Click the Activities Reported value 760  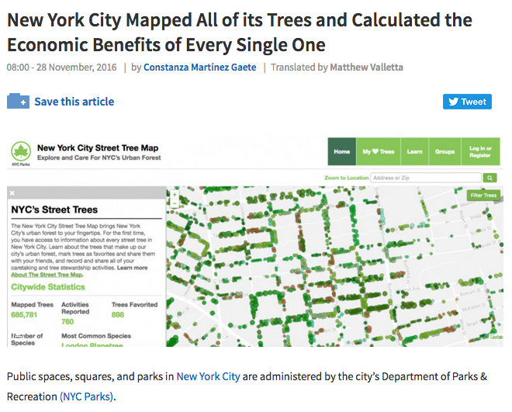click(x=67, y=321)
